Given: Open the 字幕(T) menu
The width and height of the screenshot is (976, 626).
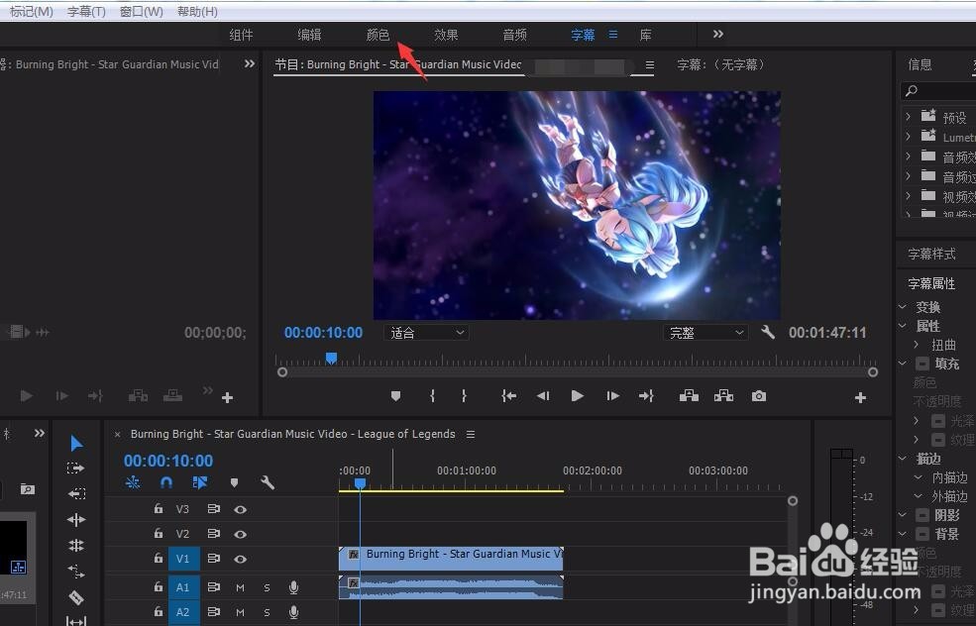Looking at the screenshot, I should (86, 11).
